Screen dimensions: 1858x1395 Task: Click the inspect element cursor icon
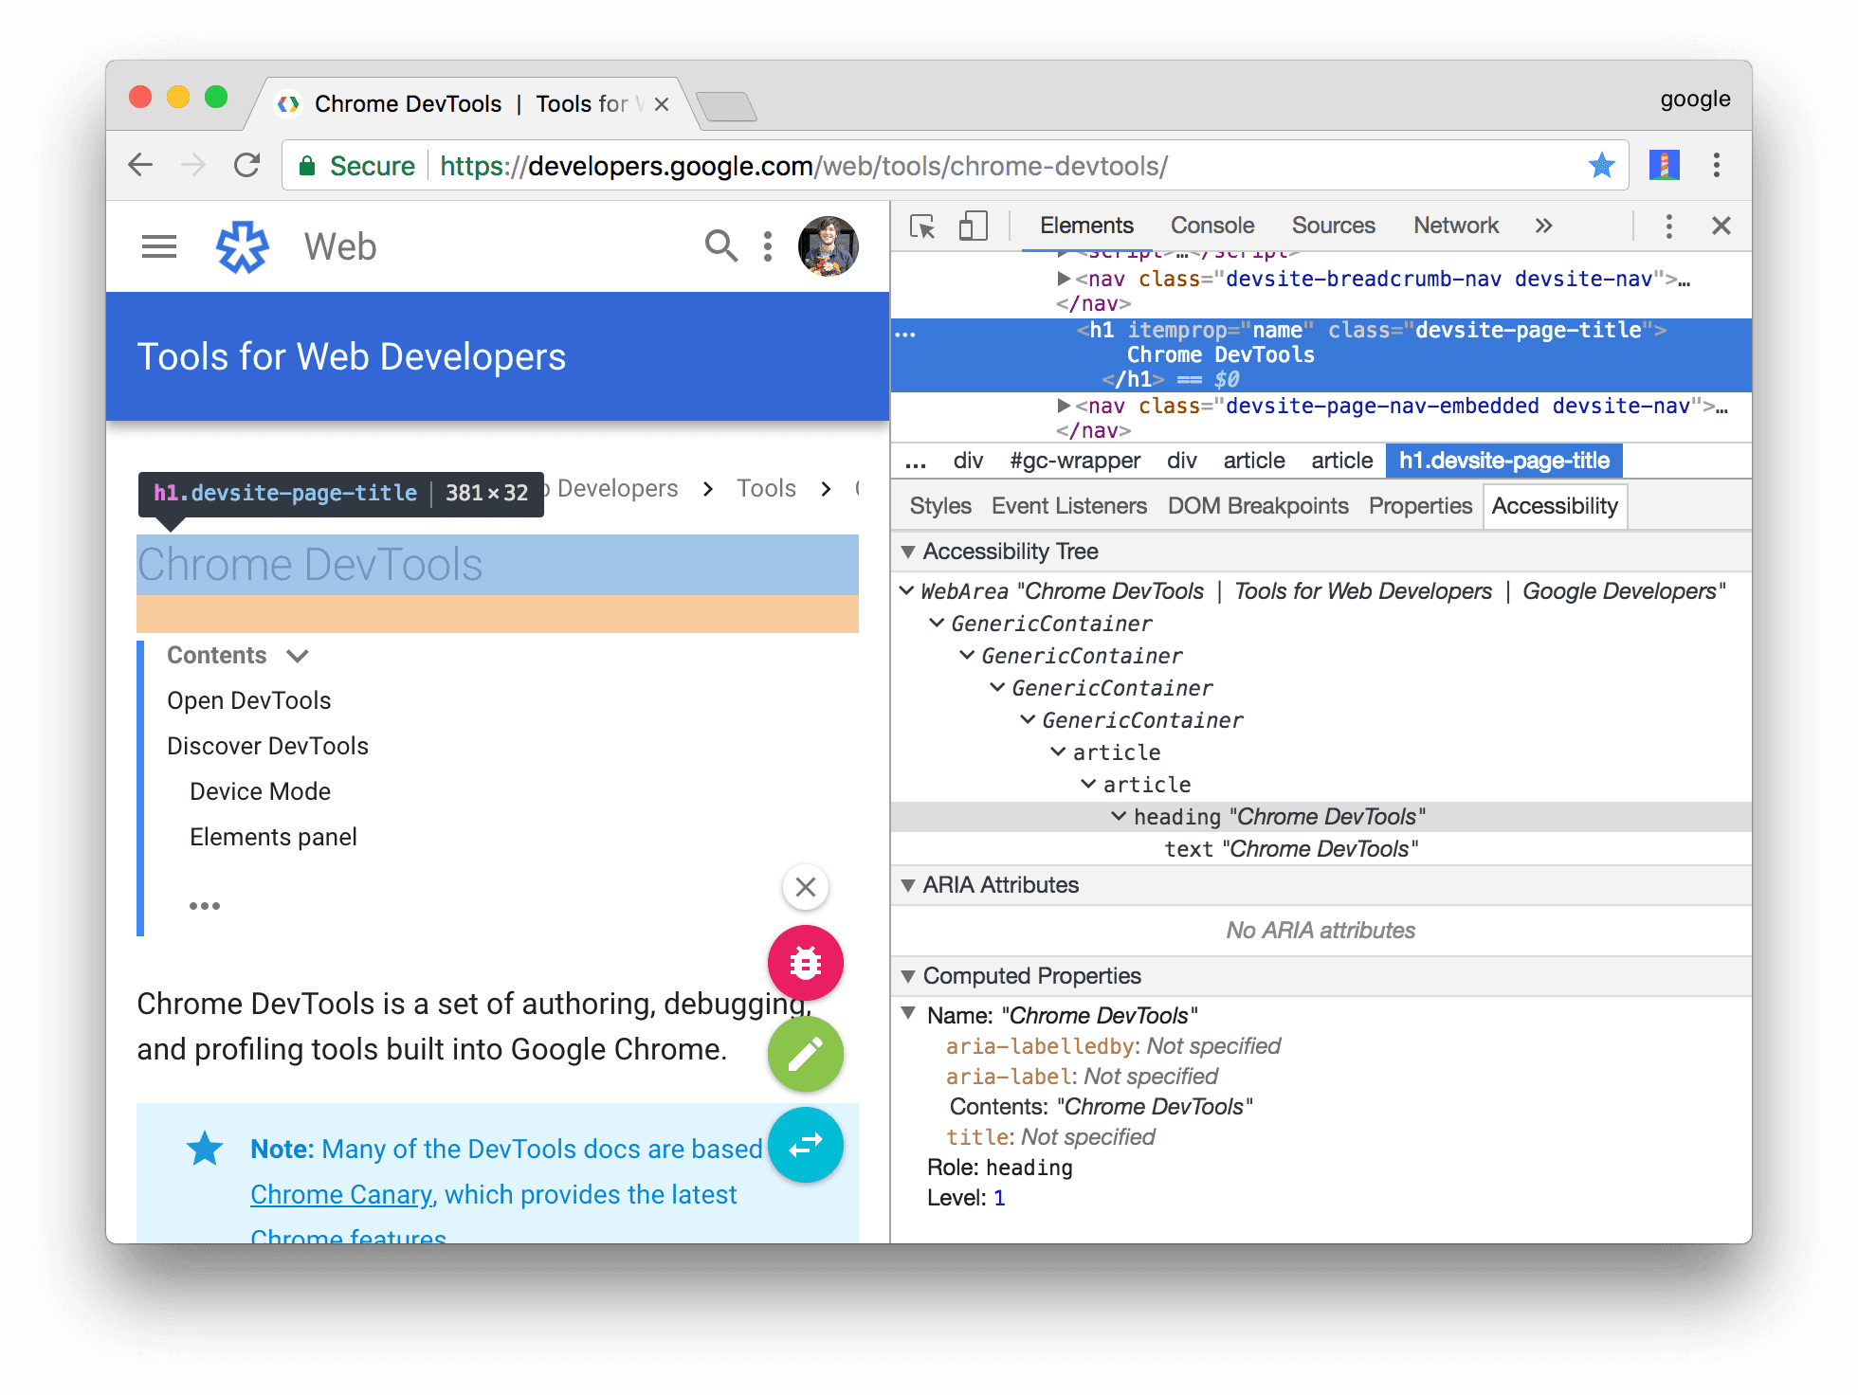(919, 227)
